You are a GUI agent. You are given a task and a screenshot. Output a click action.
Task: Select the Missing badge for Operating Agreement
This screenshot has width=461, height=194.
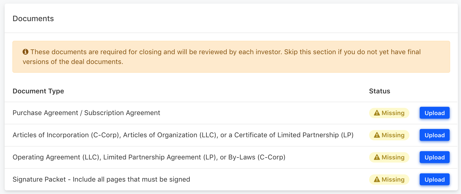click(389, 157)
